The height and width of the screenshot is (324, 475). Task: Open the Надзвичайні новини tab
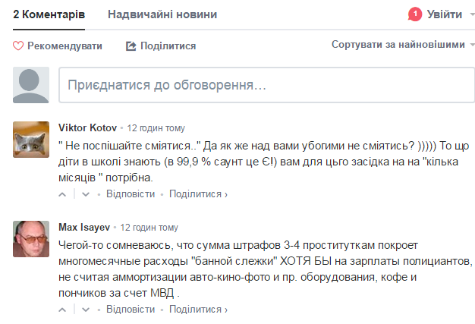[x=162, y=14]
